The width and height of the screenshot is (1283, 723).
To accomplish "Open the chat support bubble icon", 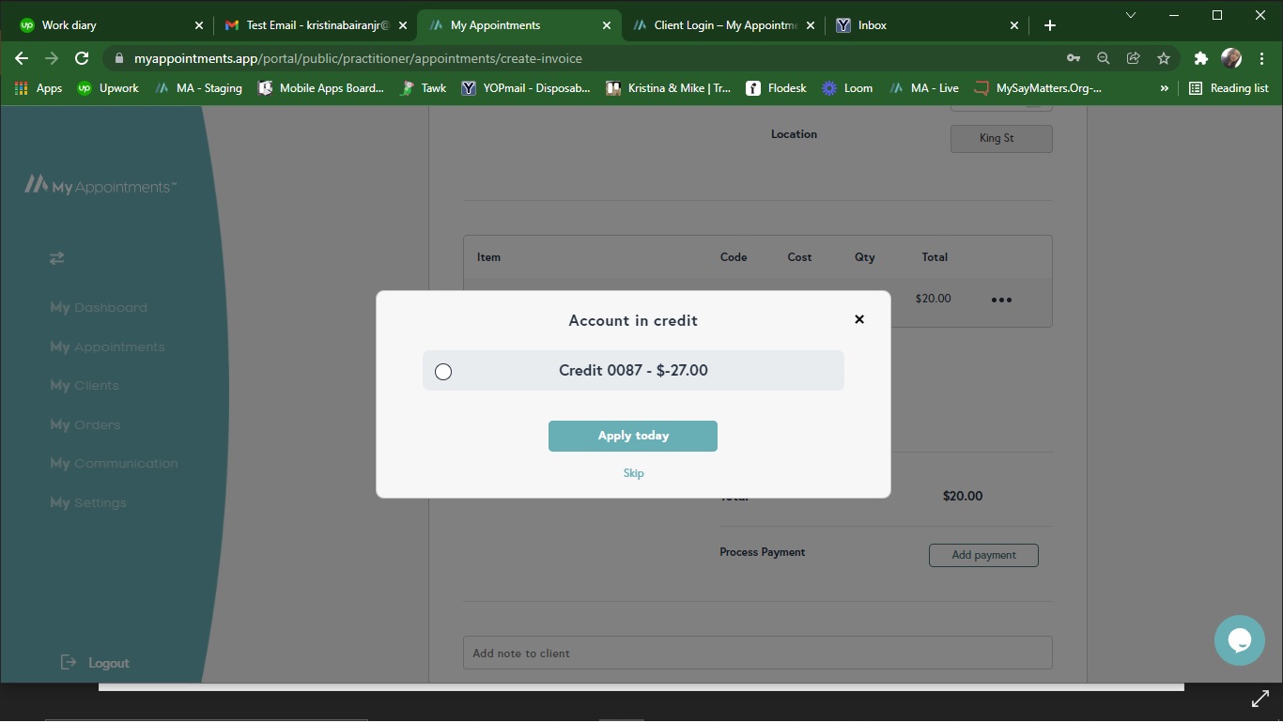I will point(1239,640).
